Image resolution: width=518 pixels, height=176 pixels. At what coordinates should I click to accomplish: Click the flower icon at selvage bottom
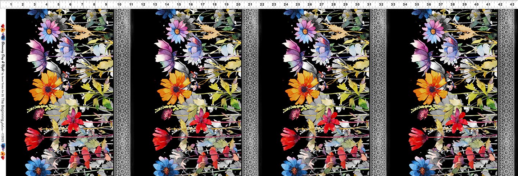4,155
